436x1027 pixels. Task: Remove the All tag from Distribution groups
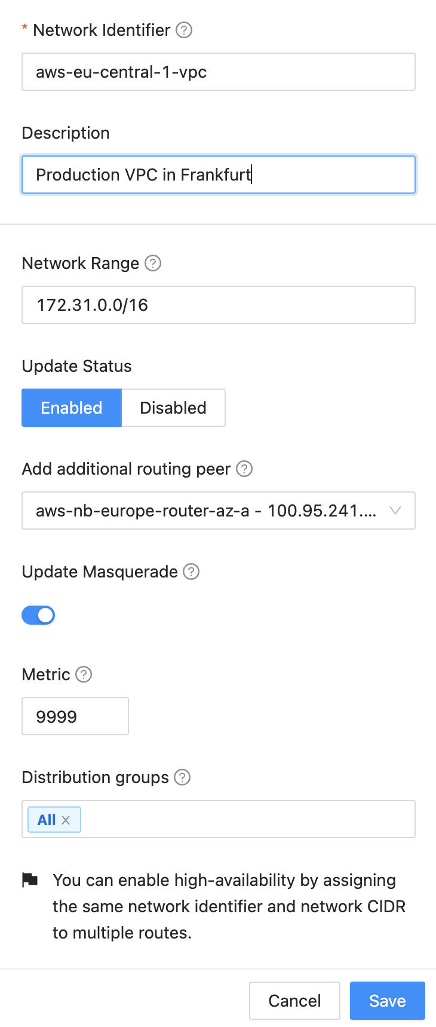[x=66, y=820]
